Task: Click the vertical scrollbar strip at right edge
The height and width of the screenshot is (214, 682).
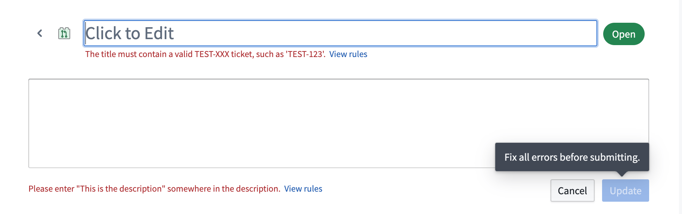Action: point(680,107)
